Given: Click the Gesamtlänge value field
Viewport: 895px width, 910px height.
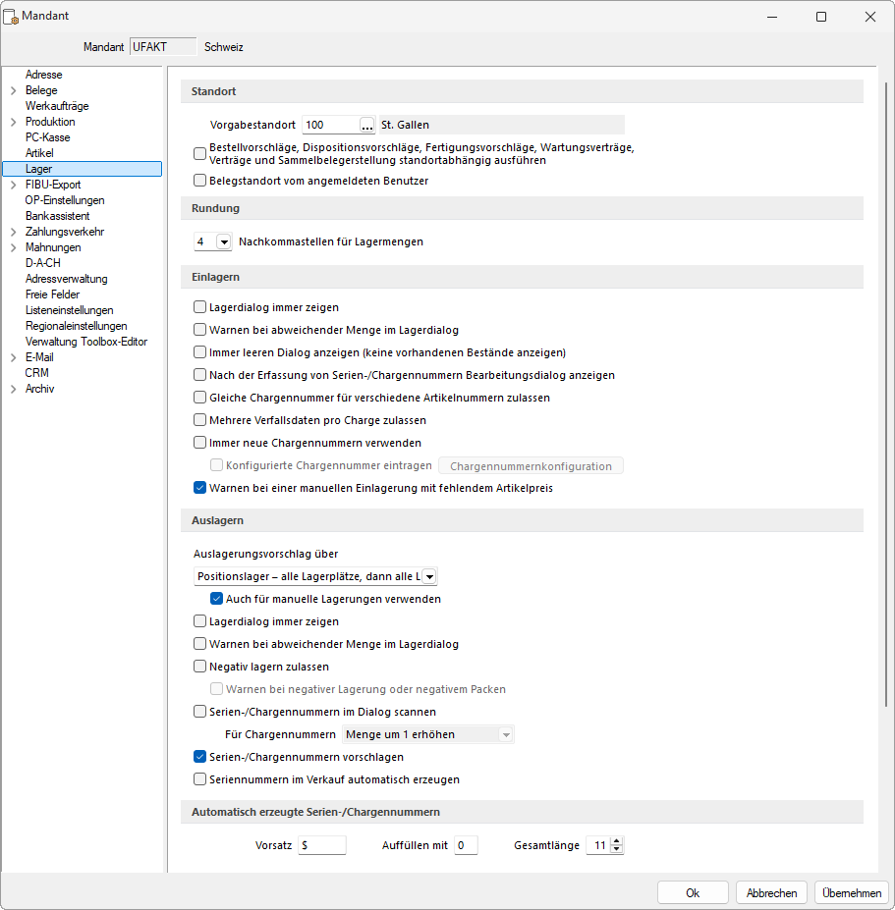Looking at the screenshot, I should click(599, 845).
